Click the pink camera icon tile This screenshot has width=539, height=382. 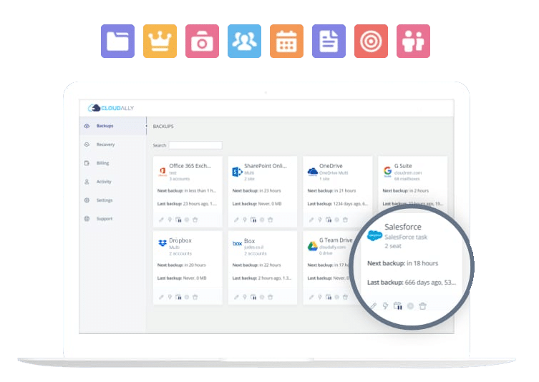pyautogui.click(x=202, y=41)
